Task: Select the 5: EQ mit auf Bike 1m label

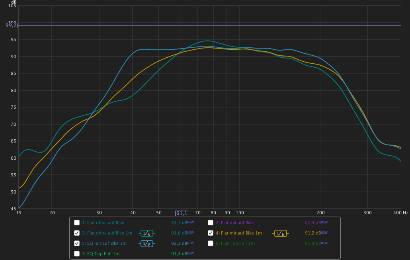Action: click(104, 243)
